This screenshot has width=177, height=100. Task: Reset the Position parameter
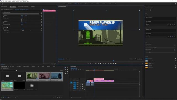tap(41, 15)
